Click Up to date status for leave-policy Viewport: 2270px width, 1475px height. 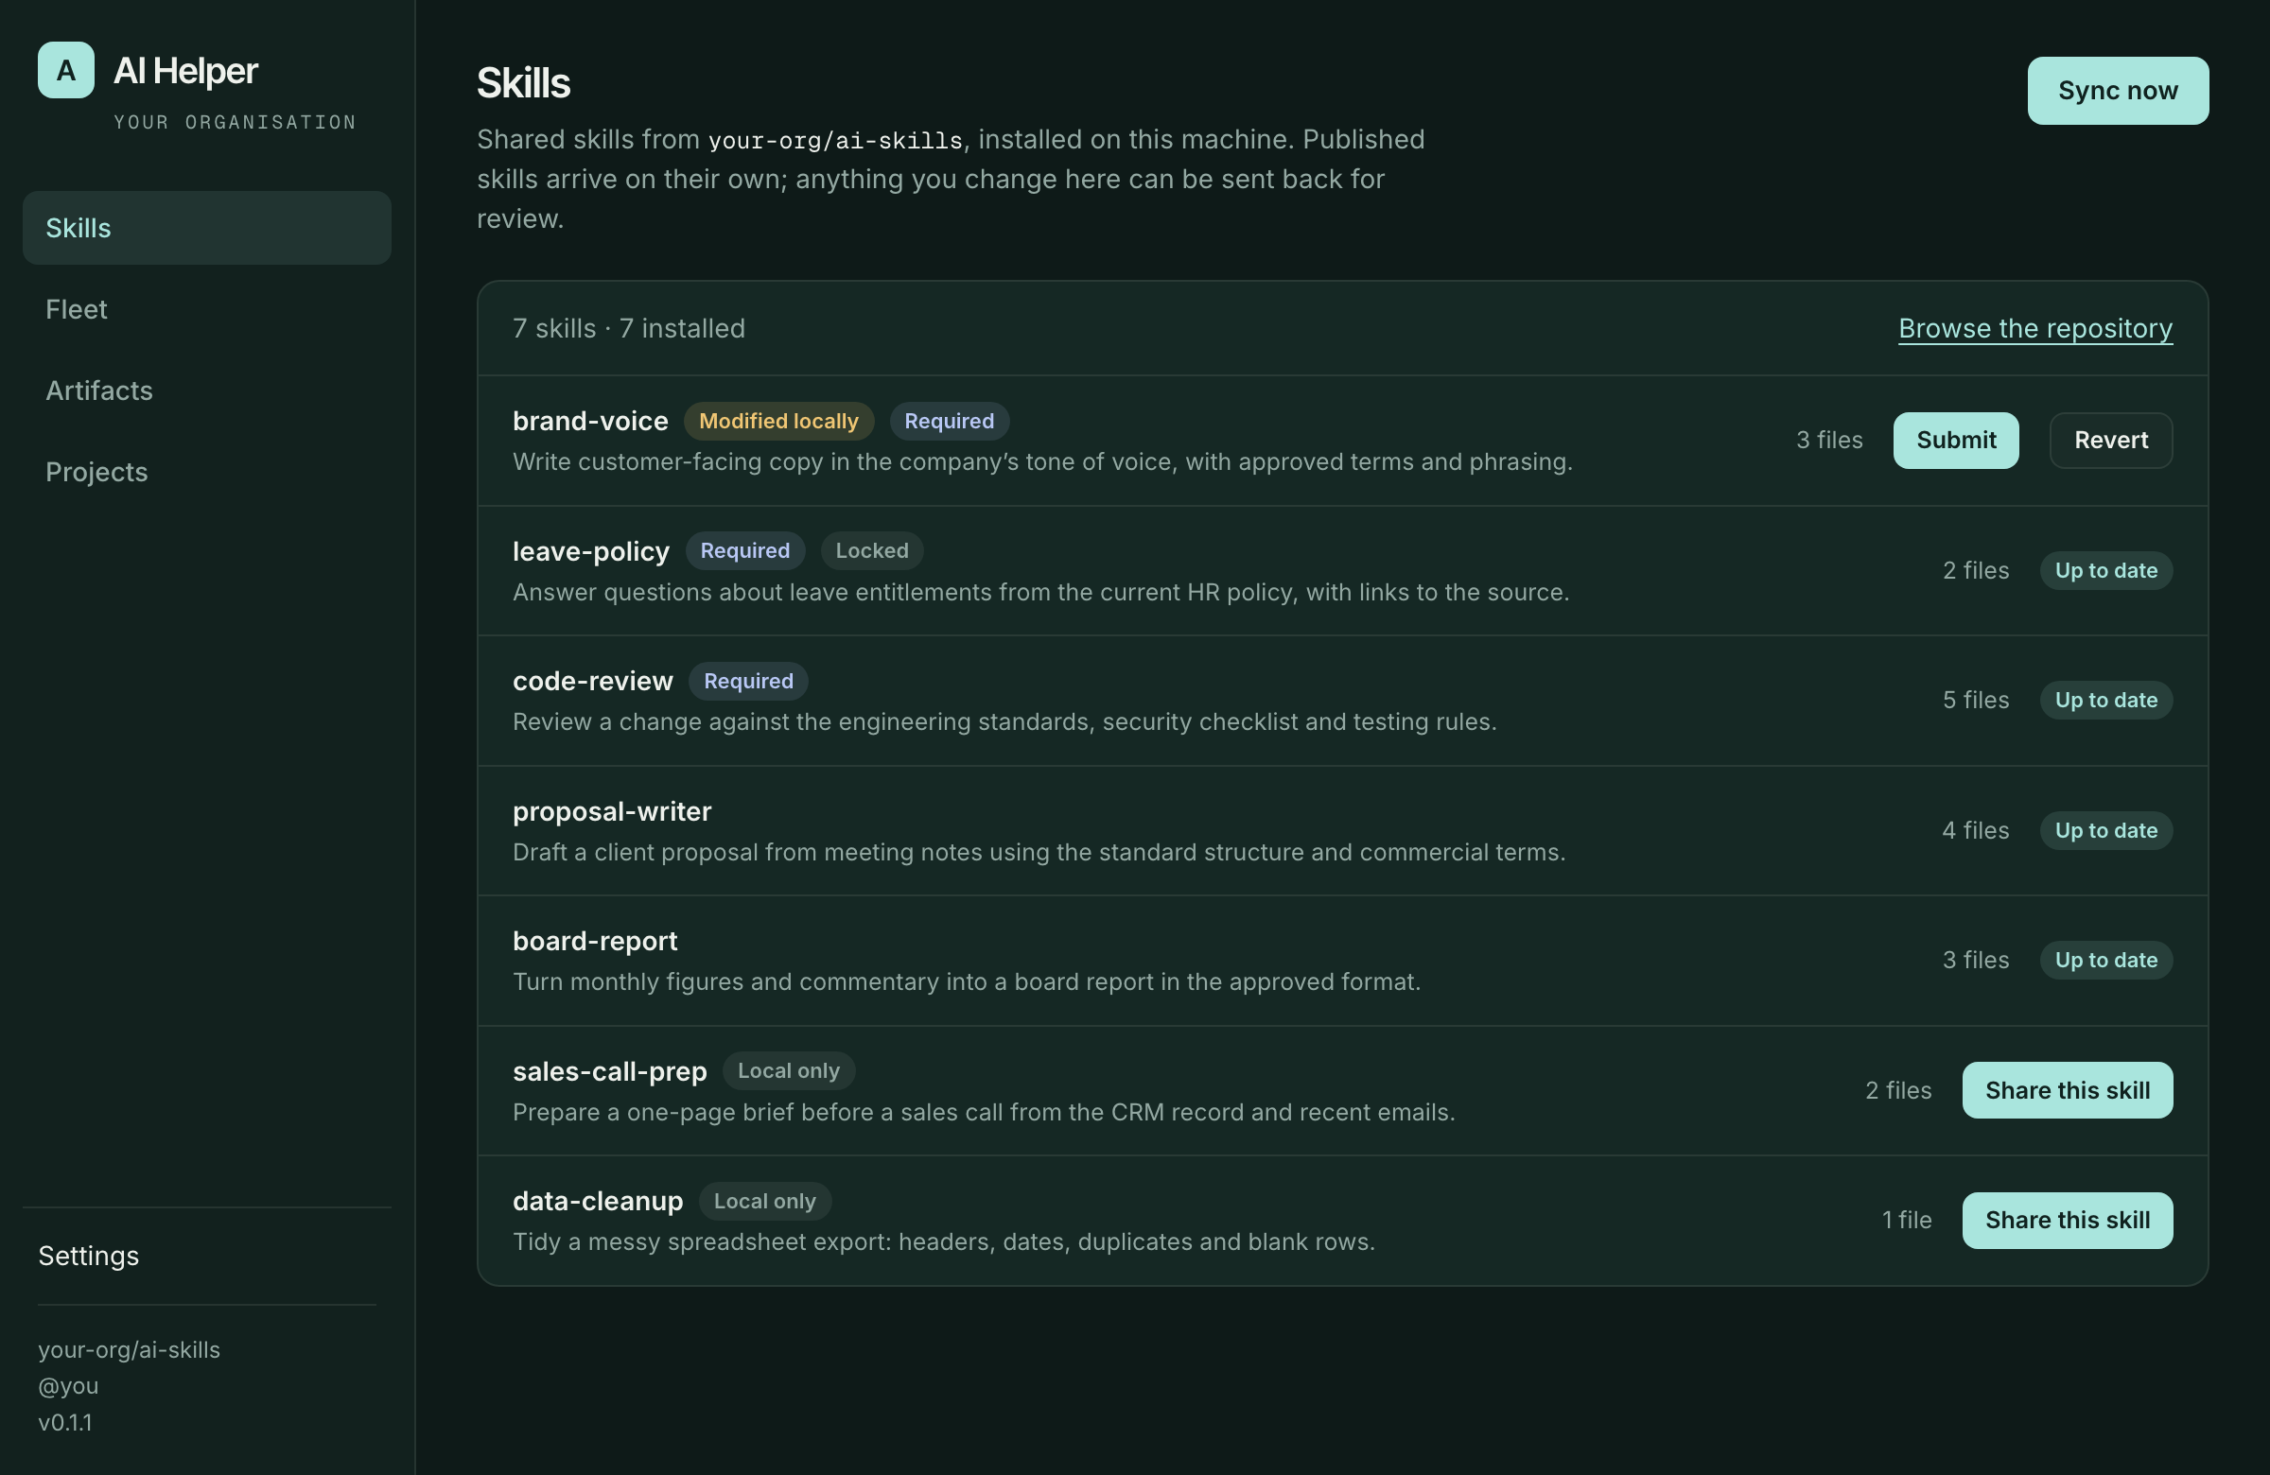(2106, 570)
